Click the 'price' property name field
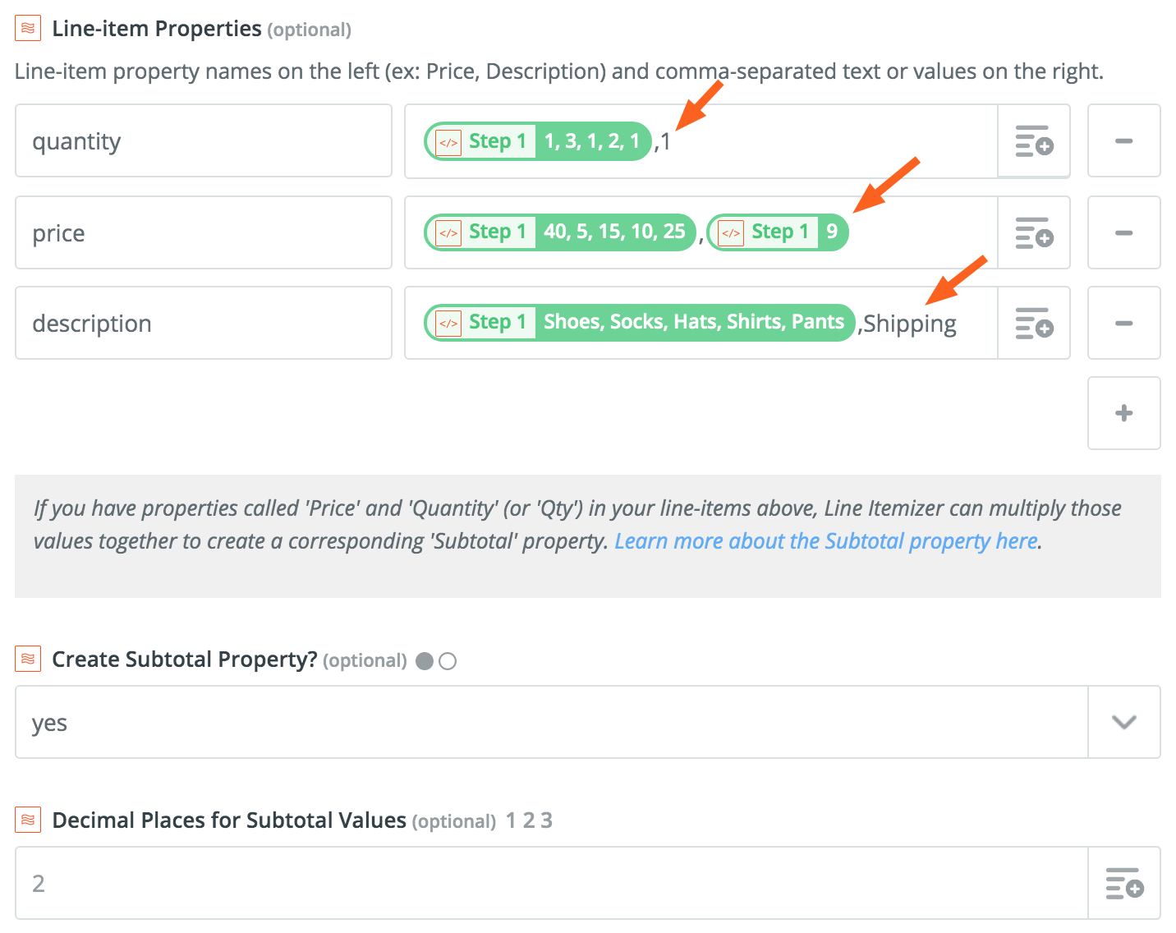Image resolution: width=1176 pixels, height=933 pixels. click(x=203, y=233)
